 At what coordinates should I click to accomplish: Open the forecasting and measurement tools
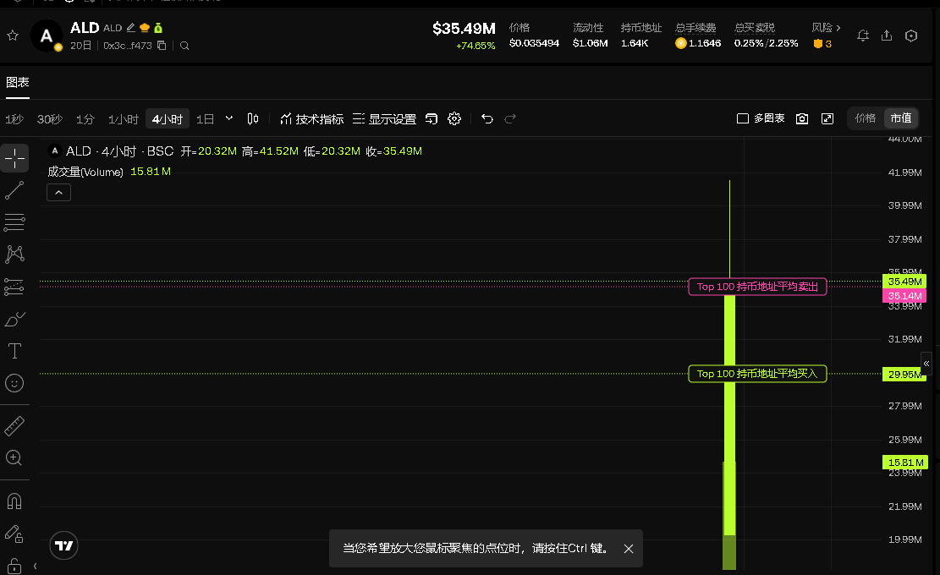(14, 287)
